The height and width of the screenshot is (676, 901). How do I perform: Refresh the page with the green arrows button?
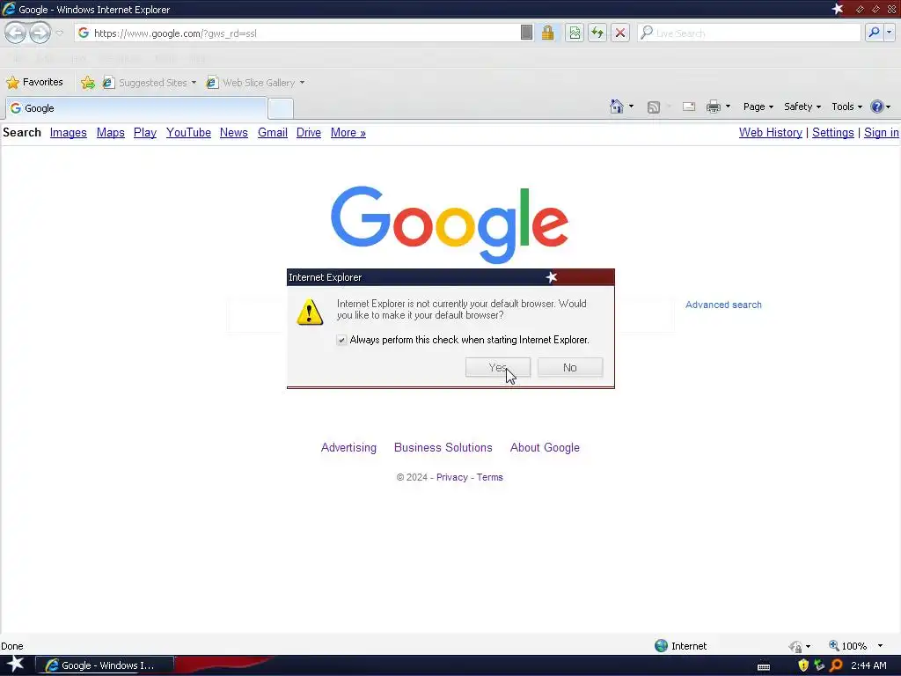pos(597,33)
